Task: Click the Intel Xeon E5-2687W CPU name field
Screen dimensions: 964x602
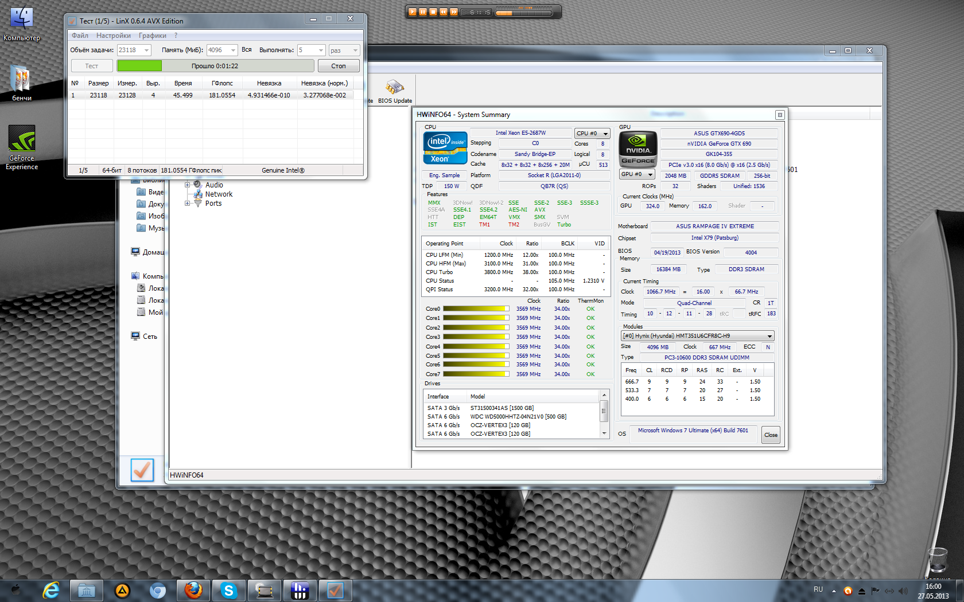Action: click(521, 133)
